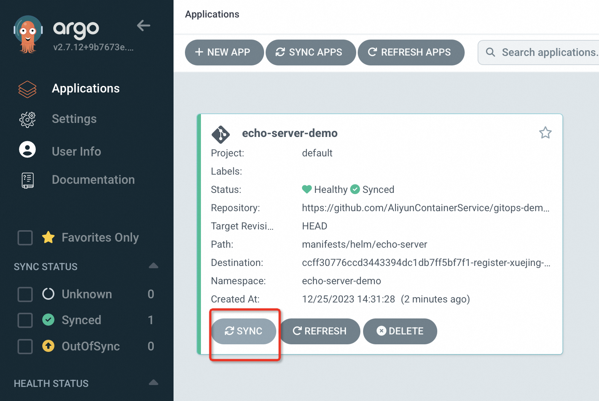Check the OutOfSync status filter

point(25,347)
